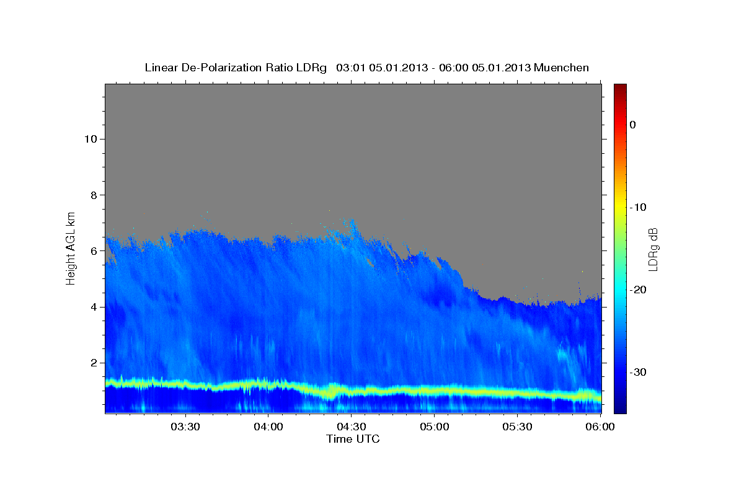Click the plot title mentioning Muenchen
This screenshot has height=496, width=744.
click(367, 68)
